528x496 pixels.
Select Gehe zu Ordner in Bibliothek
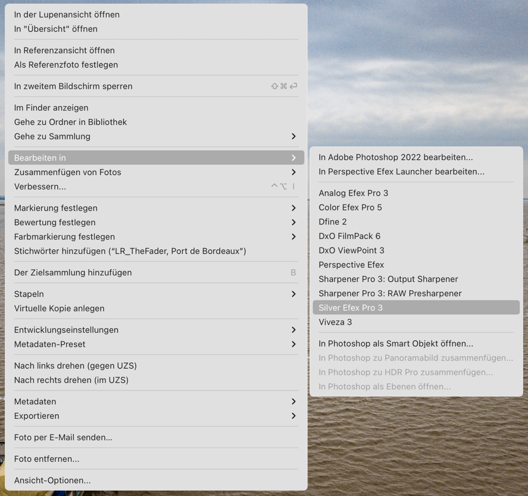pyautogui.click(x=156, y=122)
